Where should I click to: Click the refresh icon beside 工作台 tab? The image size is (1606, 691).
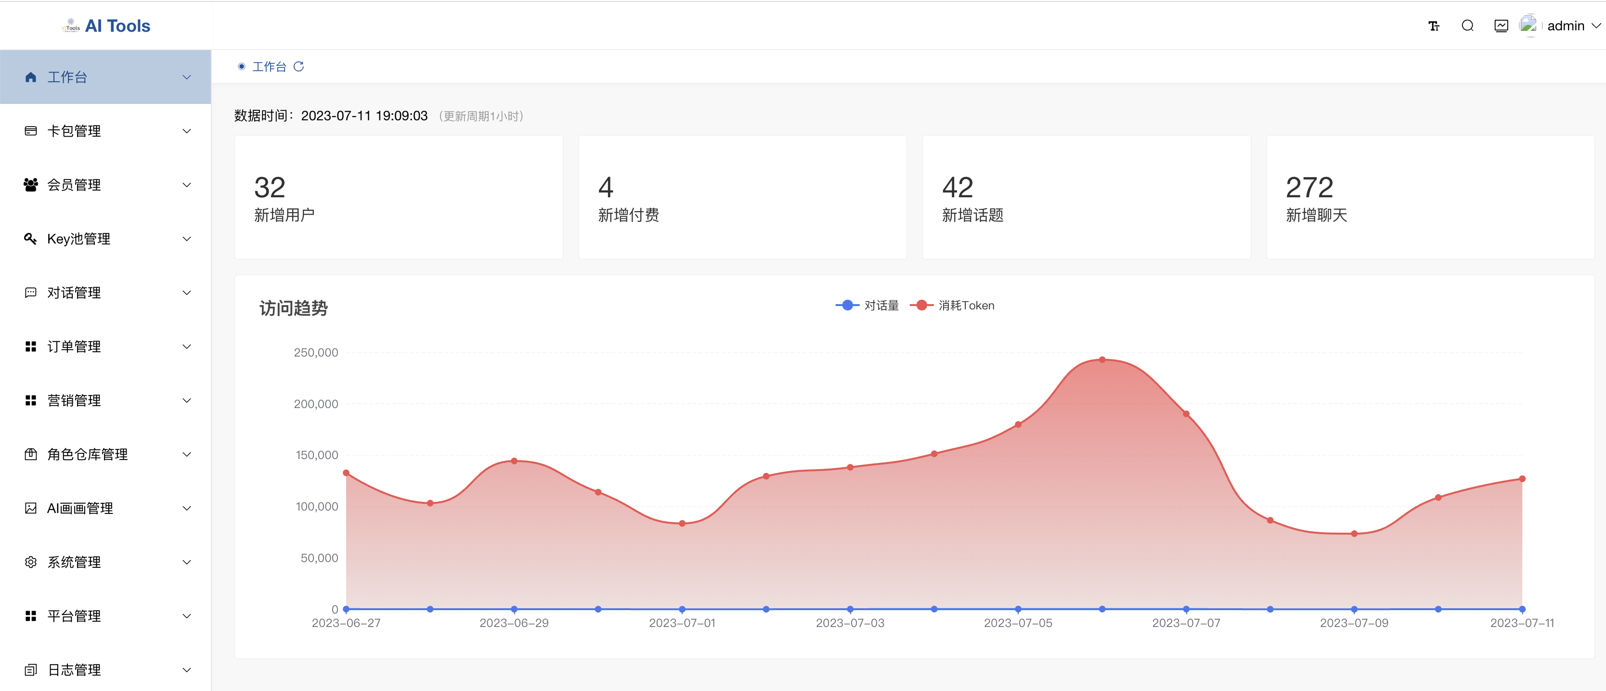click(x=298, y=67)
